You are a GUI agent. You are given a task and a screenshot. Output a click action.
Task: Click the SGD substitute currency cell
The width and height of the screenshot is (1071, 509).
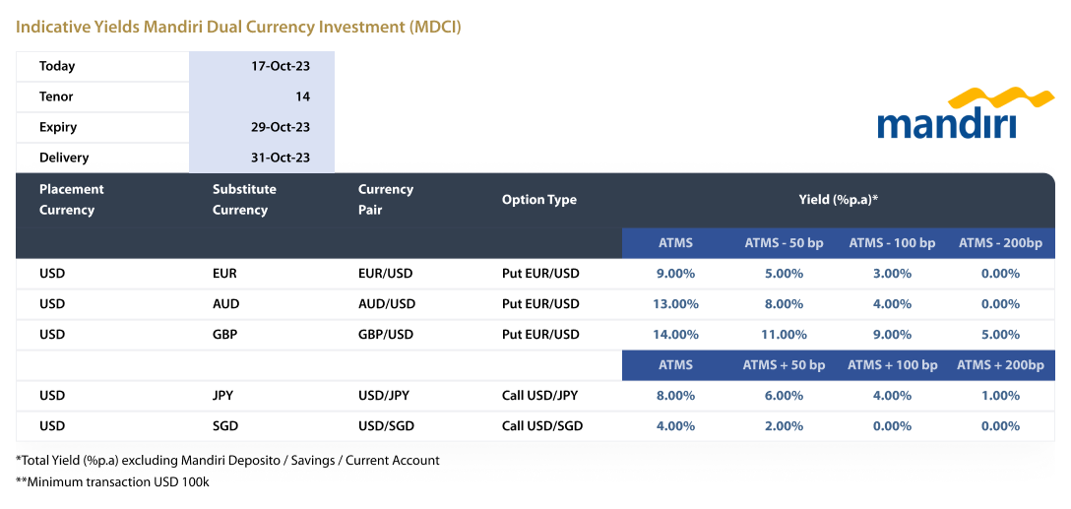225,425
